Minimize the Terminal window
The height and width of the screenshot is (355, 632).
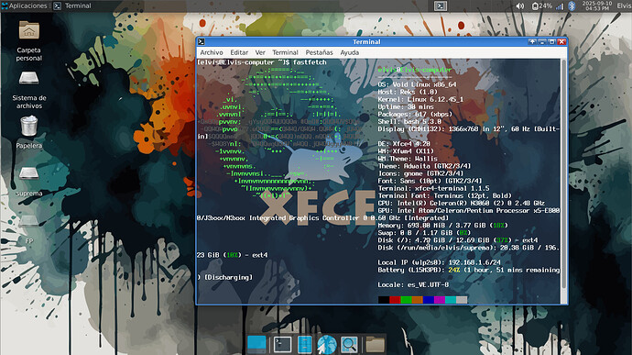[542, 41]
